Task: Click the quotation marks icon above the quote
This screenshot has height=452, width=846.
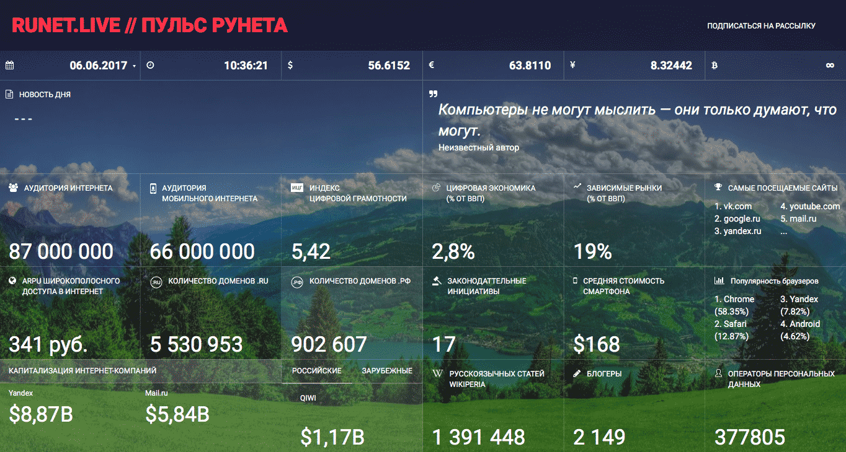Action: tap(433, 94)
